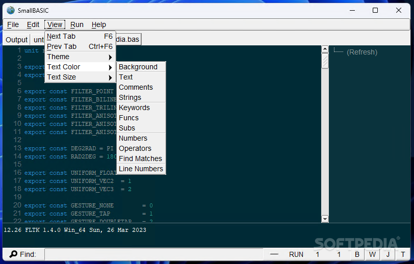Click the magnifier Find icon
This screenshot has height=264, width=414.
tap(13, 254)
